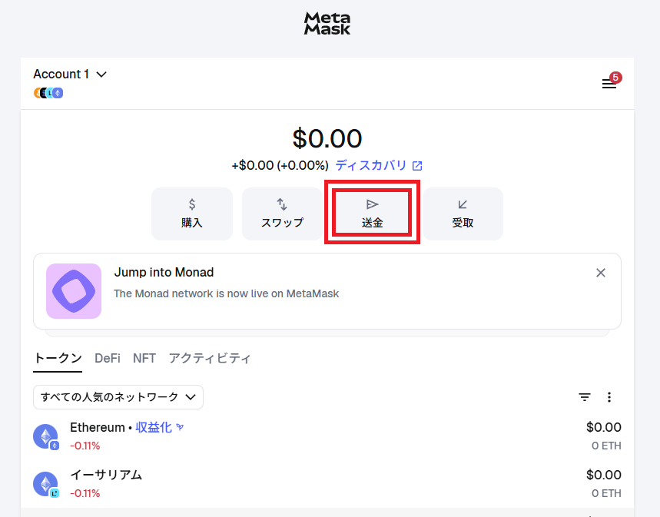Click the Monad purple logo thumbnail

tap(73, 293)
